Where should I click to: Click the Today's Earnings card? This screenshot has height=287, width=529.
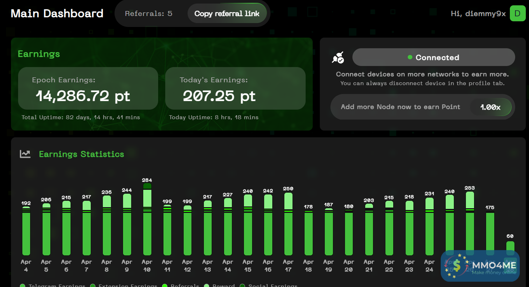(x=235, y=88)
